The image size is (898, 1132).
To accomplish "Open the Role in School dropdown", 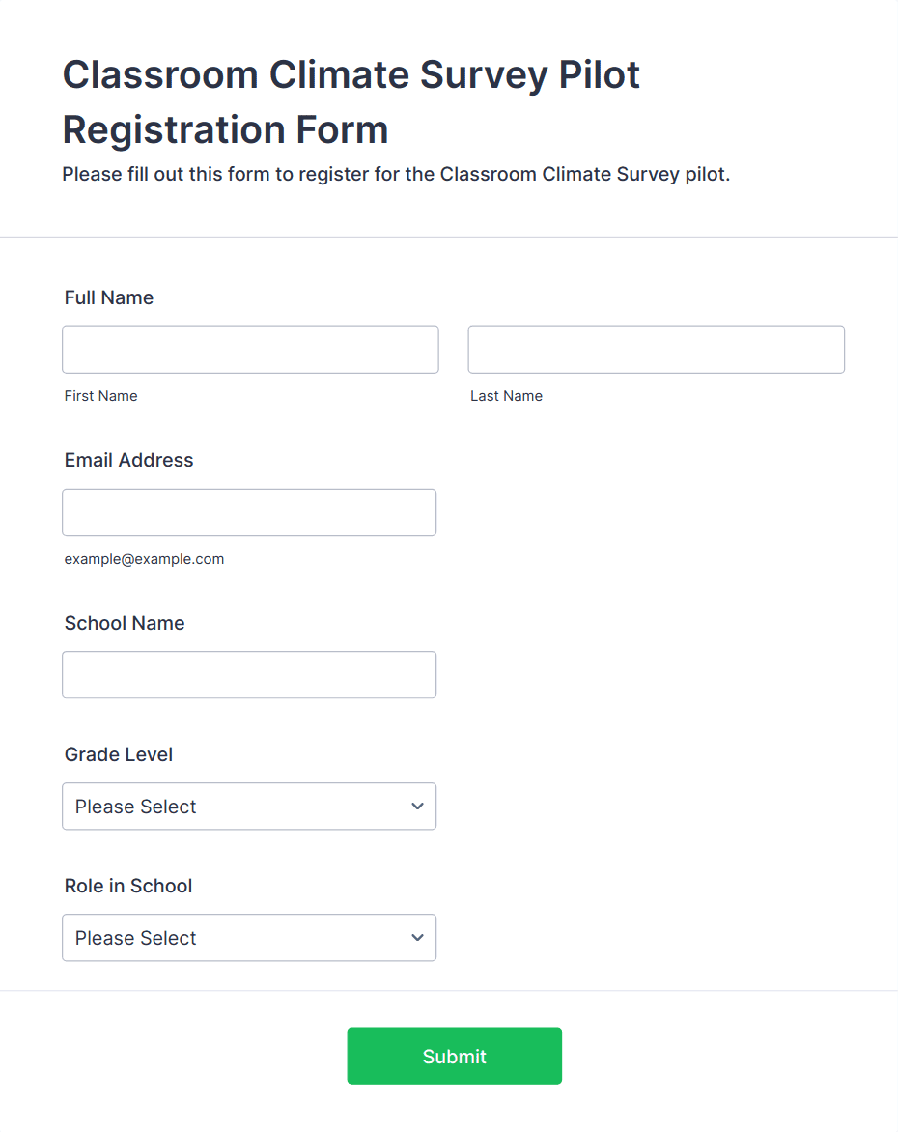I will coord(249,938).
